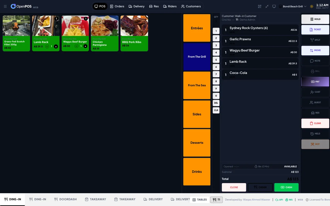Assign a customer using CUST

pyautogui.click(x=315, y=92)
